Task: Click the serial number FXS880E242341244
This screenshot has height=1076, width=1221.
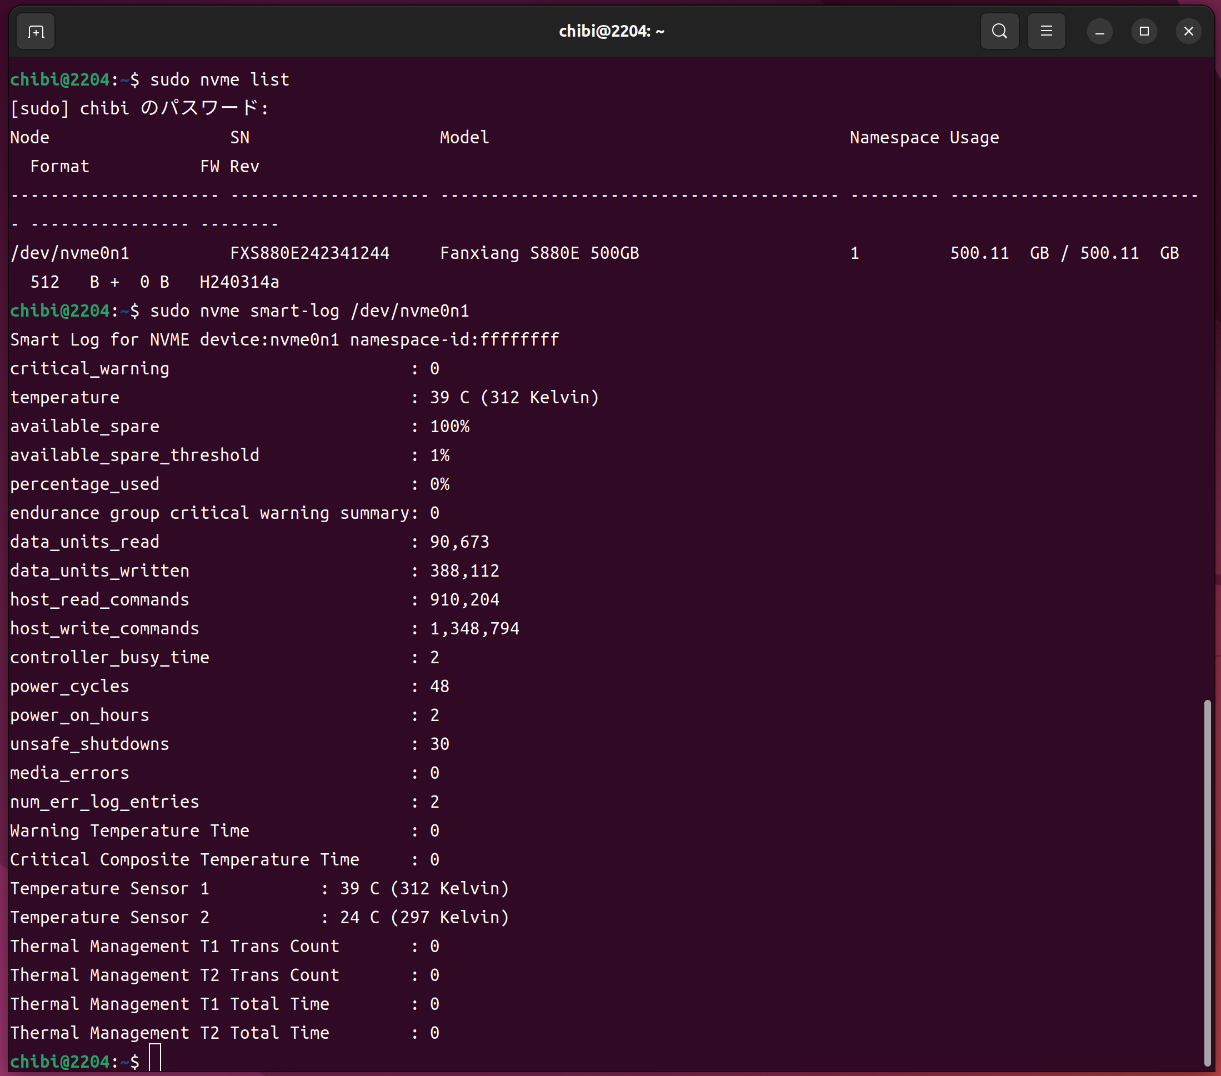Action: (309, 253)
